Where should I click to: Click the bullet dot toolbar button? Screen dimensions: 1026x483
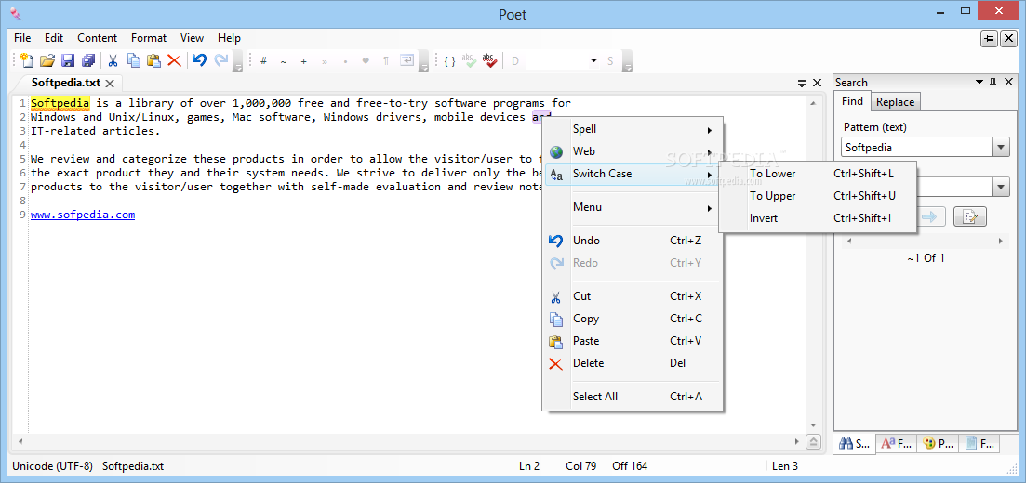pos(345,60)
